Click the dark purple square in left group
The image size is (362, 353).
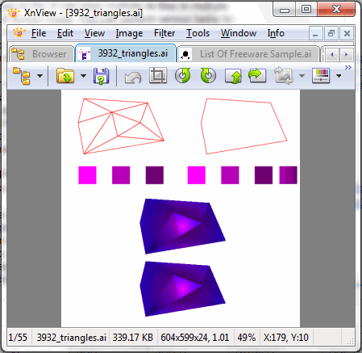click(155, 175)
